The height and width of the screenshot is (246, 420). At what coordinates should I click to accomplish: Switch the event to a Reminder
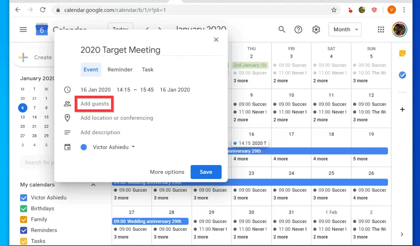click(x=120, y=69)
